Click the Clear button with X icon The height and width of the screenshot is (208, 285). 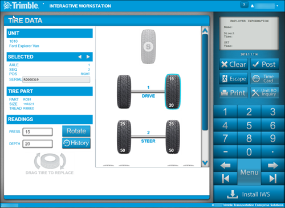click(234, 65)
